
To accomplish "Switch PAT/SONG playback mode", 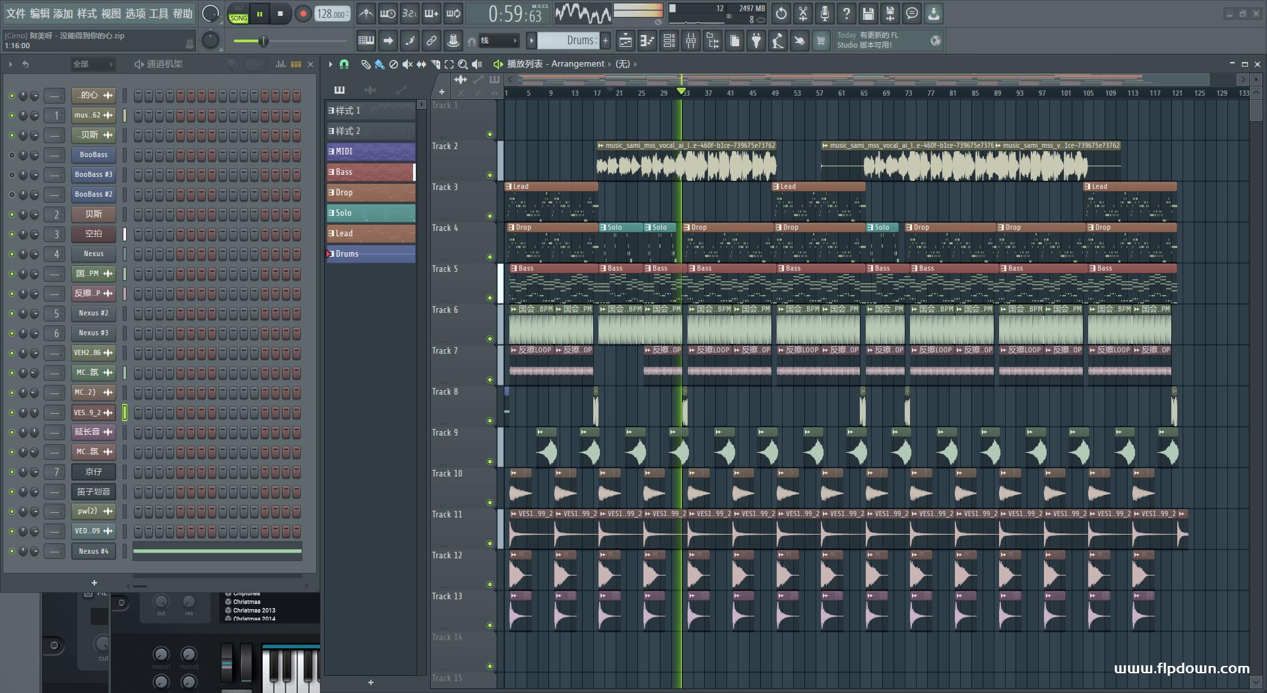I will pyautogui.click(x=238, y=14).
